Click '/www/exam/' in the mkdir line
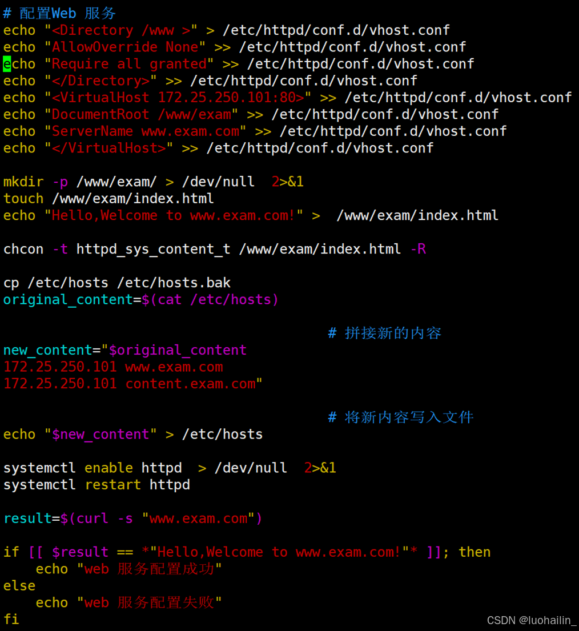This screenshot has height=631, width=579. click(116, 182)
